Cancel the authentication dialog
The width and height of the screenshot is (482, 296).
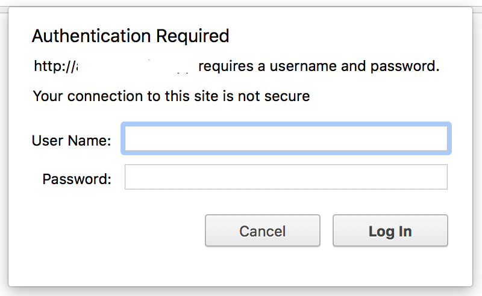point(263,230)
